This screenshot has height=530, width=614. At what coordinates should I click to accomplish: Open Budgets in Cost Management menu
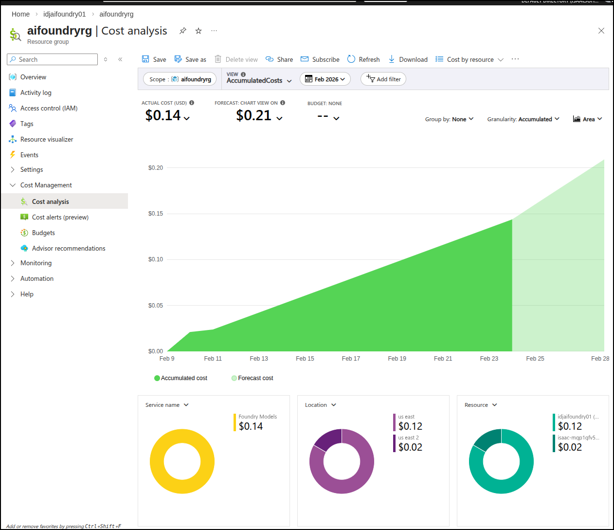click(x=43, y=233)
